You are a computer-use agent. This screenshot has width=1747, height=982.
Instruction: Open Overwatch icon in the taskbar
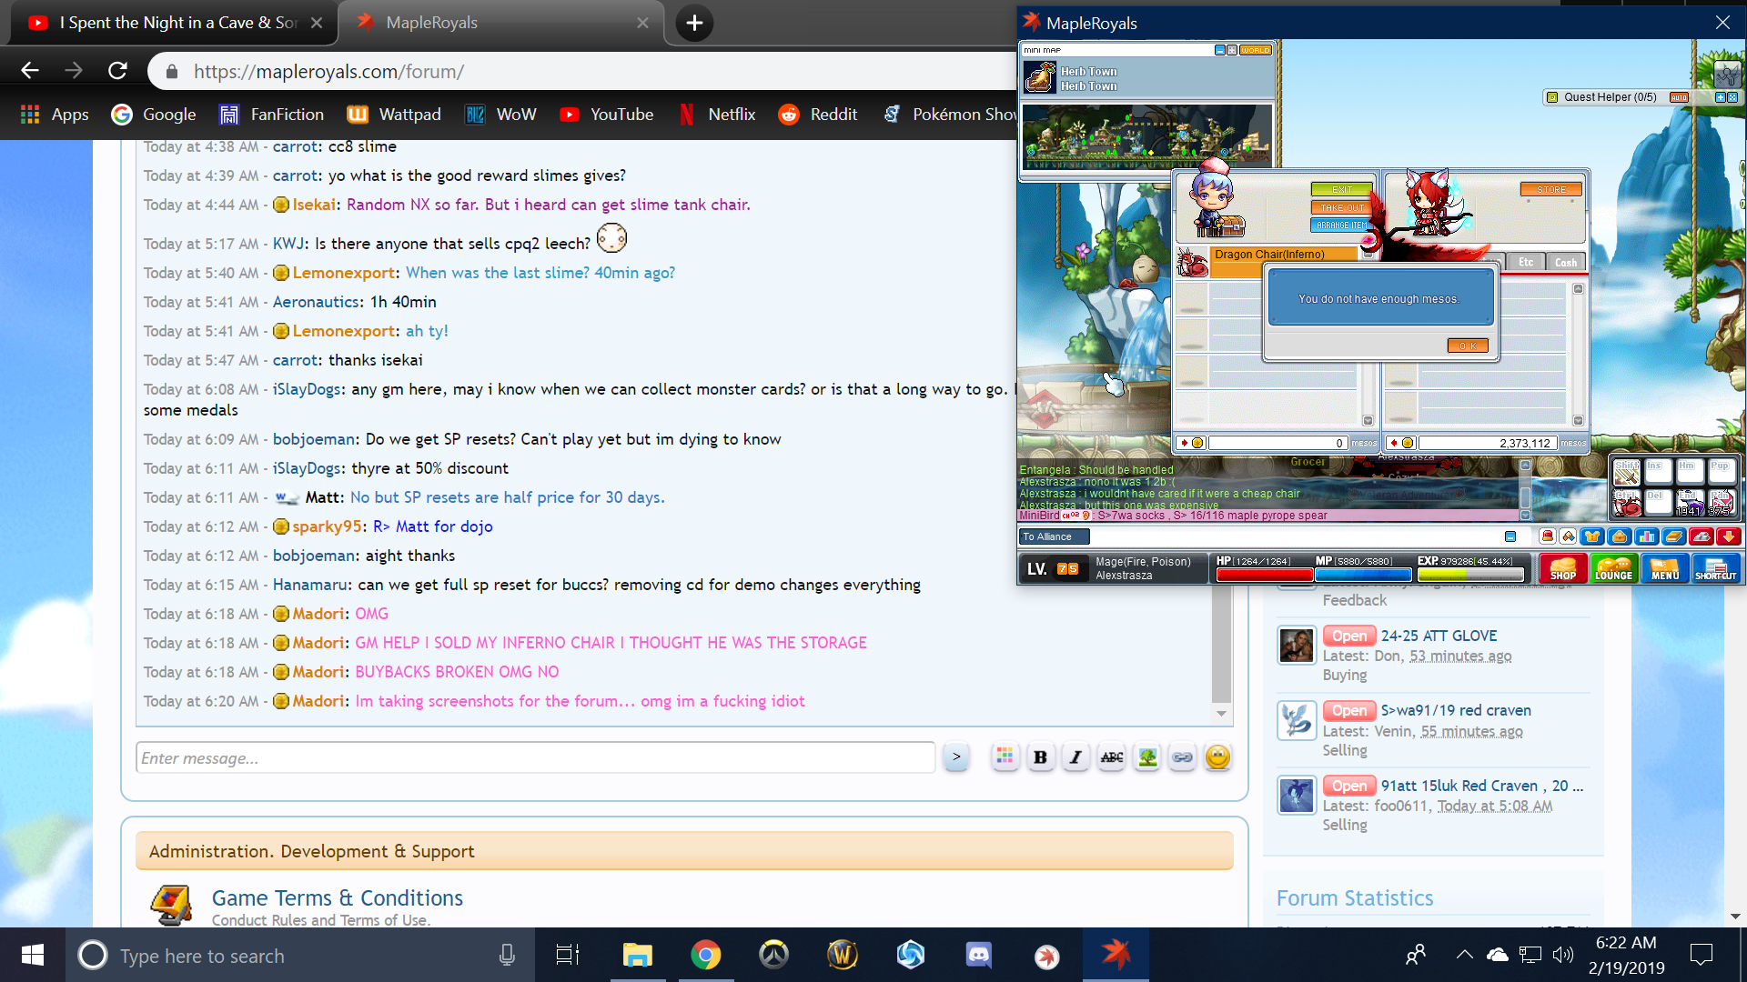(x=773, y=955)
